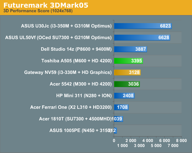The image size is (192, 153).
Task: Click the 1 000 axis label
Action: [x=123, y=146]
